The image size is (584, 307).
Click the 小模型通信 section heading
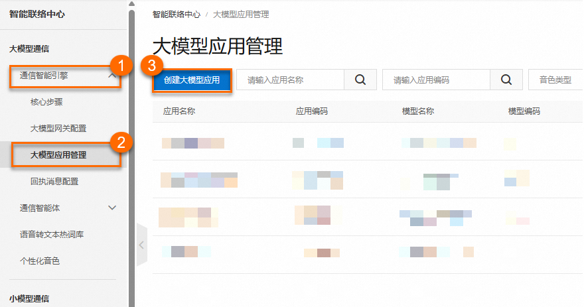(29, 298)
